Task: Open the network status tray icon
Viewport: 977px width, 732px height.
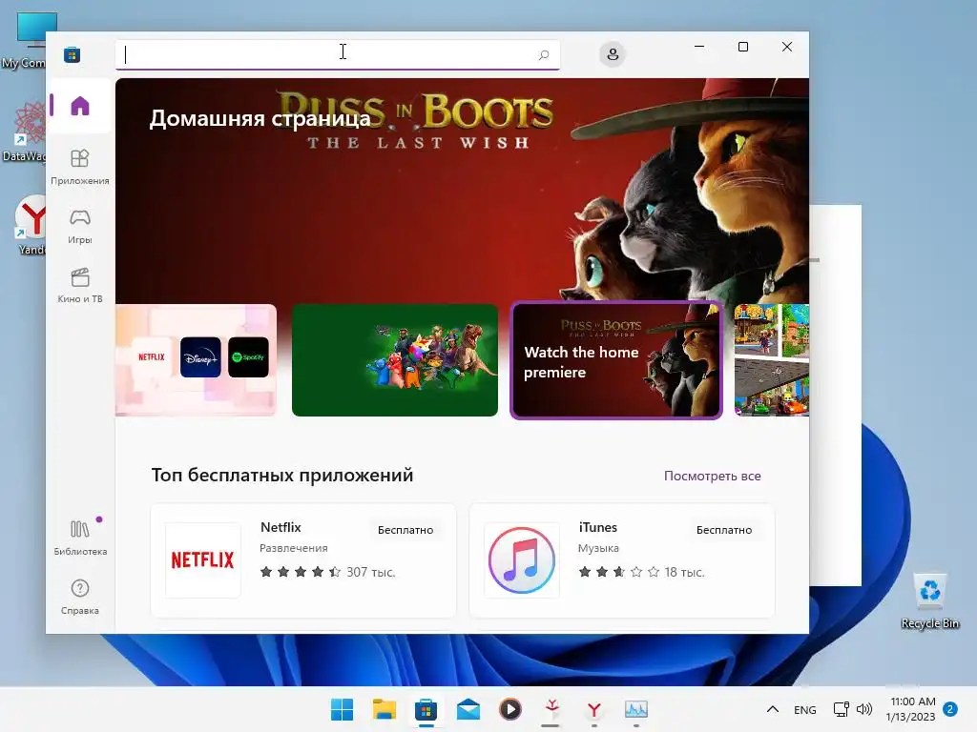Action: (842, 709)
